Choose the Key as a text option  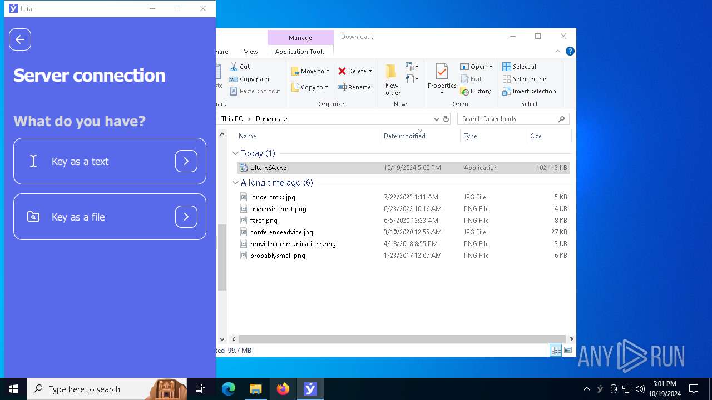point(110,161)
